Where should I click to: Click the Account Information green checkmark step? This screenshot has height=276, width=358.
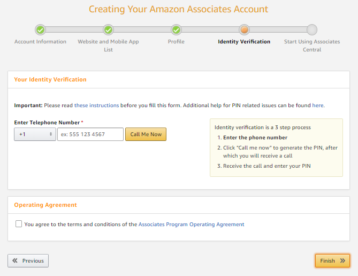pyautogui.click(x=41, y=29)
